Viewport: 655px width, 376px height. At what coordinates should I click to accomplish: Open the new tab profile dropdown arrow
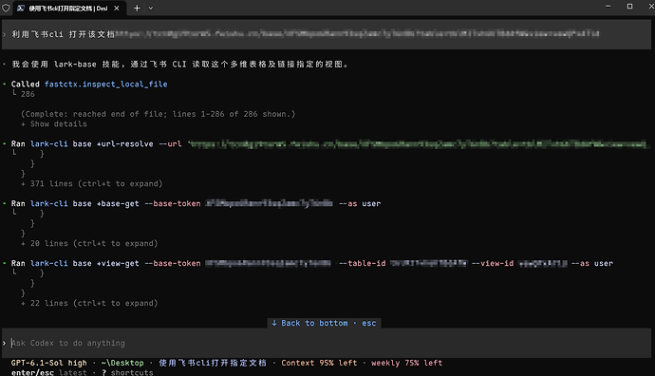(151, 8)
